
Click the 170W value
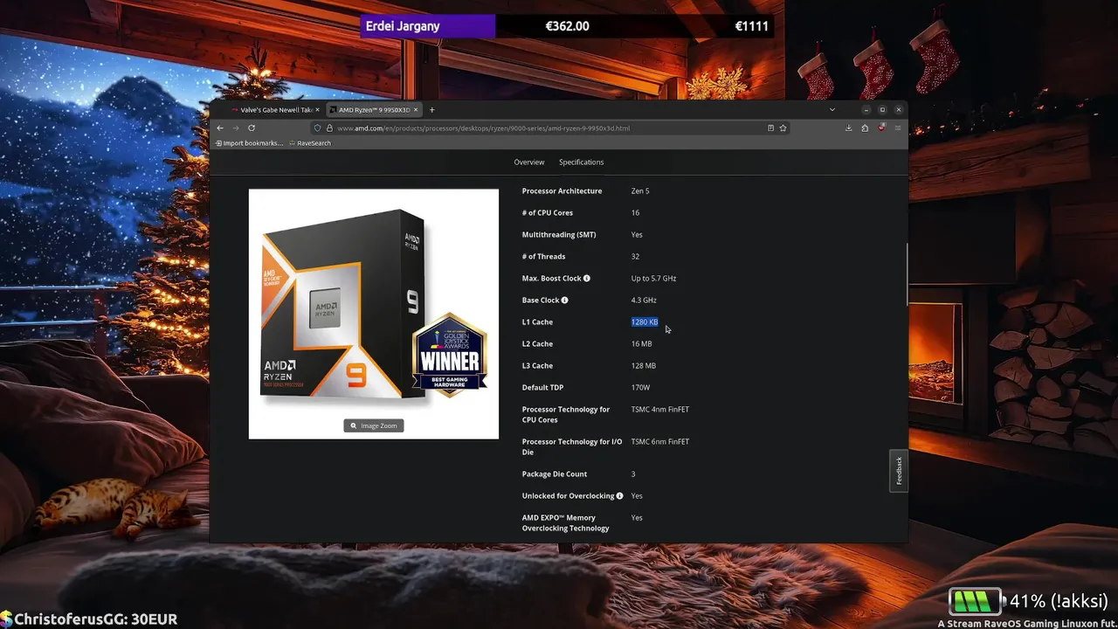point(640,387)
